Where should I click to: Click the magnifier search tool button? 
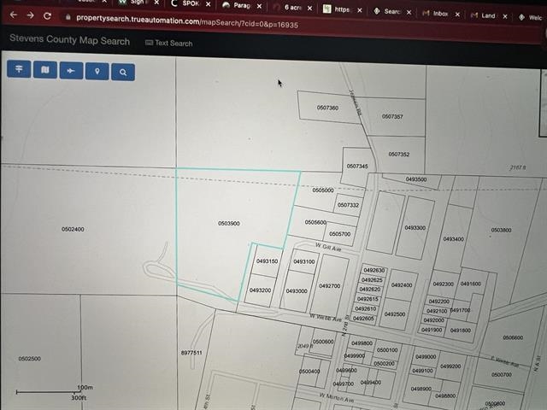point(123,72)
